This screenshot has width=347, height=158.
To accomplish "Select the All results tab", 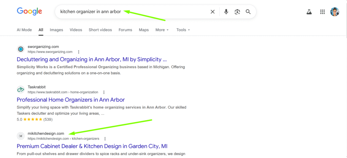I will tap(41, 30).
